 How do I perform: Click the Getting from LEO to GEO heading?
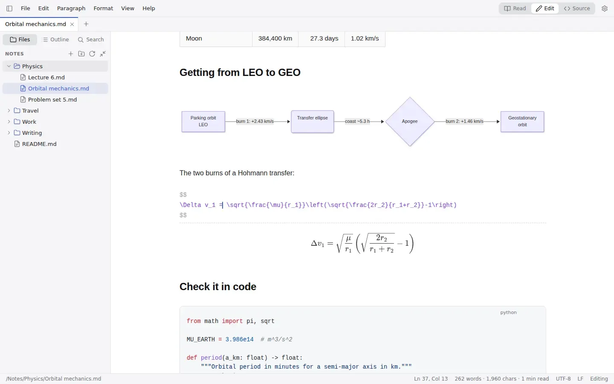point(240,73)
